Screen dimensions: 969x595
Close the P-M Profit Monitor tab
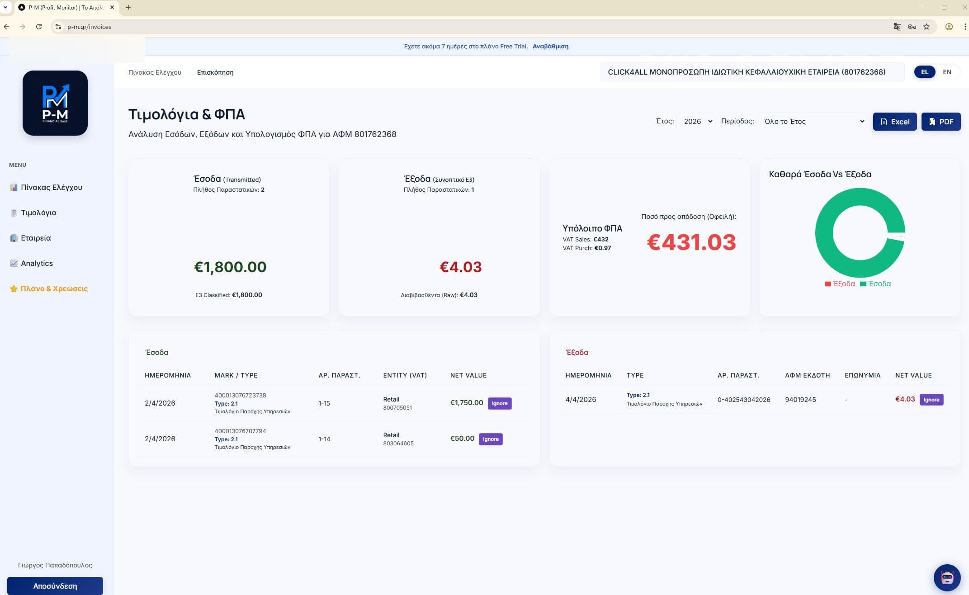click(112, 7)
